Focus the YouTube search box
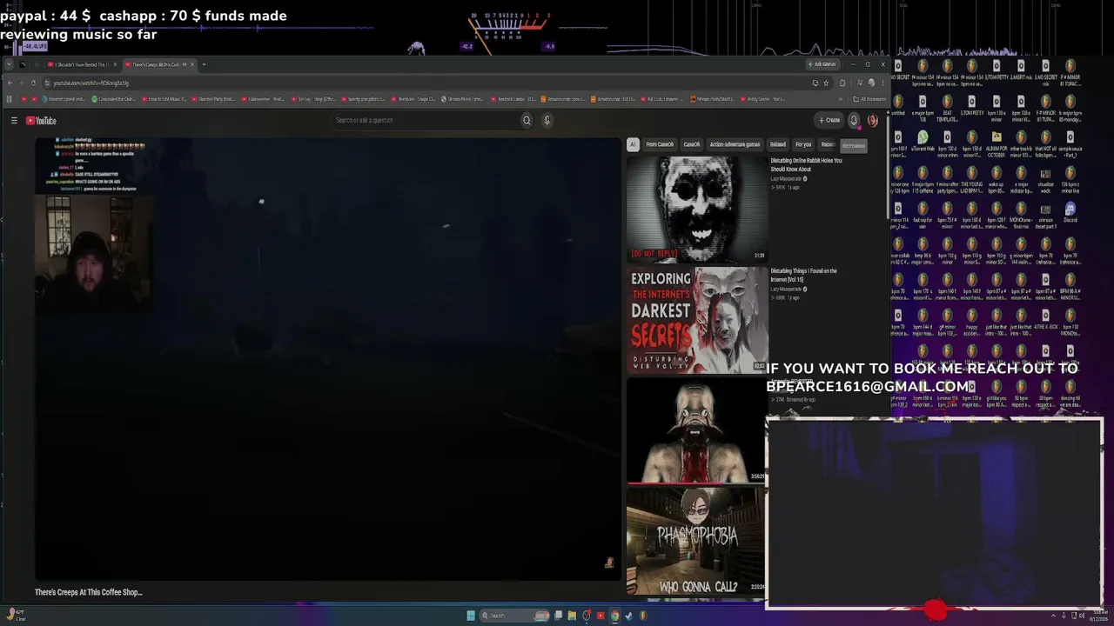The image size is (1114, 626). point(426,120)
